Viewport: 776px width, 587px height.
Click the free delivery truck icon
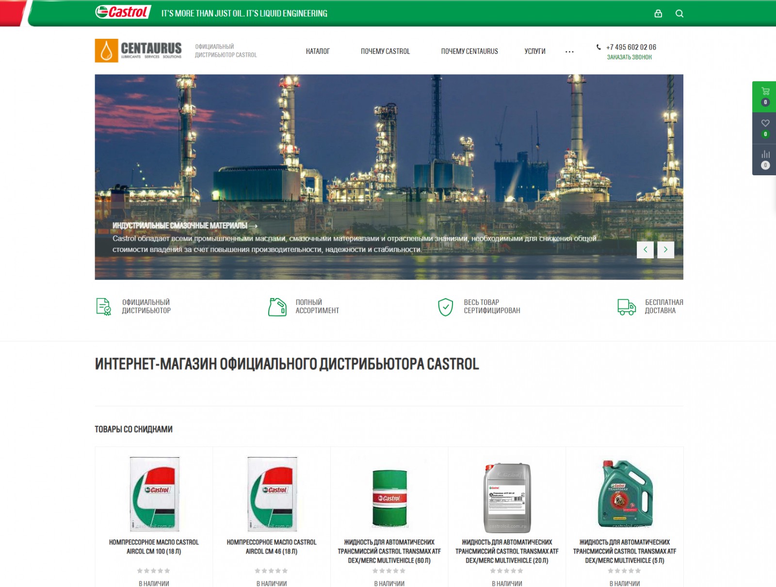(627, 307)
